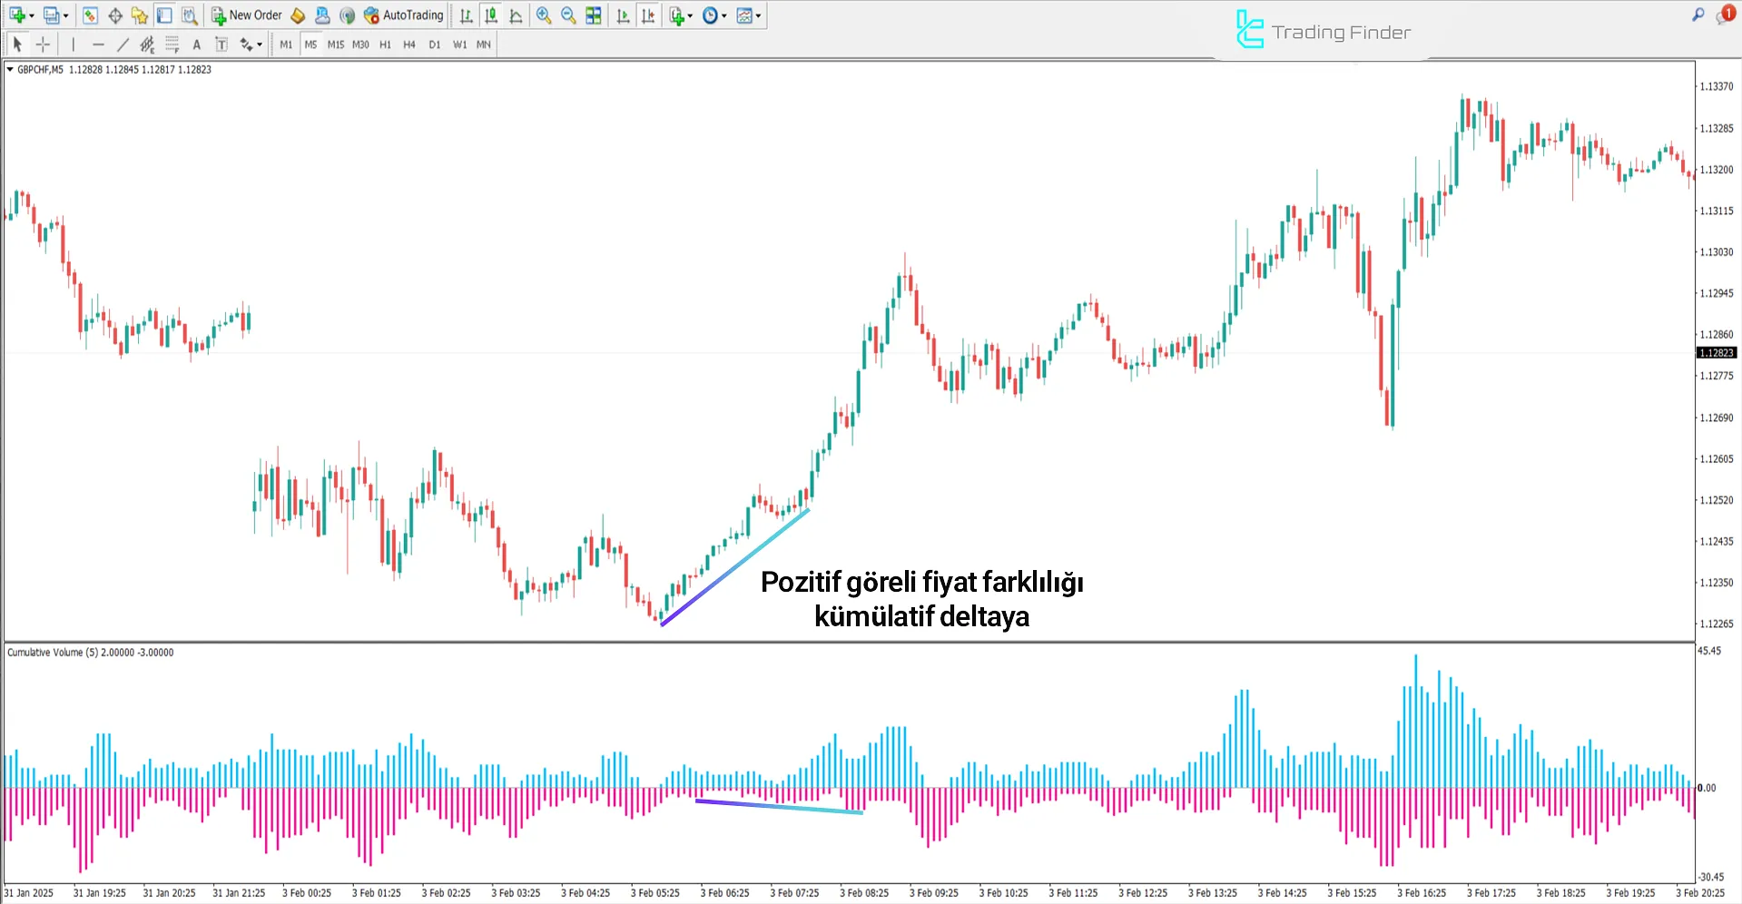Click the Tile Windows icon
The height and width of the screenshot is (904, 1742).
pyautogui.click(x=593, y=15)
